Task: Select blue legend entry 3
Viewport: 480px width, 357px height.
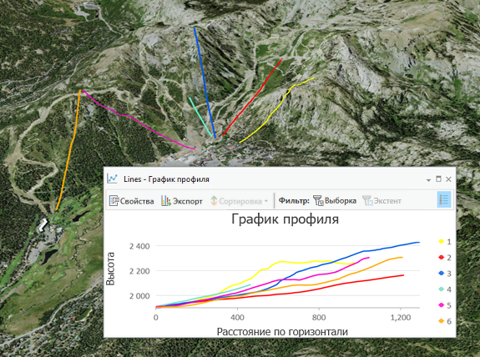Action: pos(445,274)
